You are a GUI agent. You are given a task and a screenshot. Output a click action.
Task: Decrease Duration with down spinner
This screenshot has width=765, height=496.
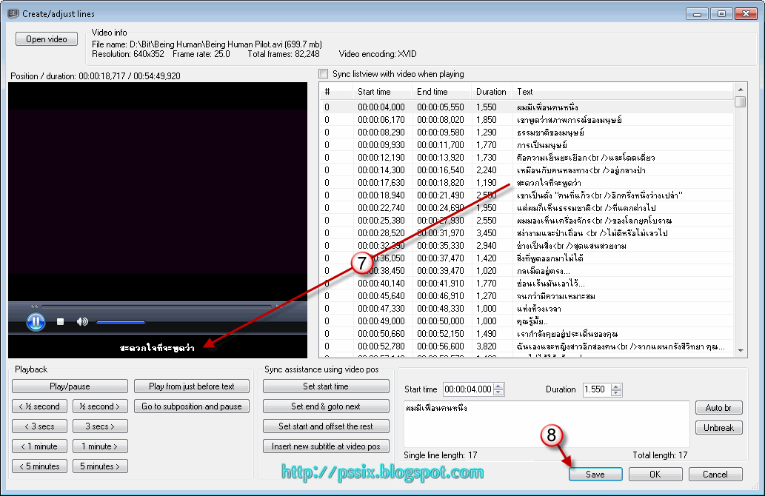616,392
